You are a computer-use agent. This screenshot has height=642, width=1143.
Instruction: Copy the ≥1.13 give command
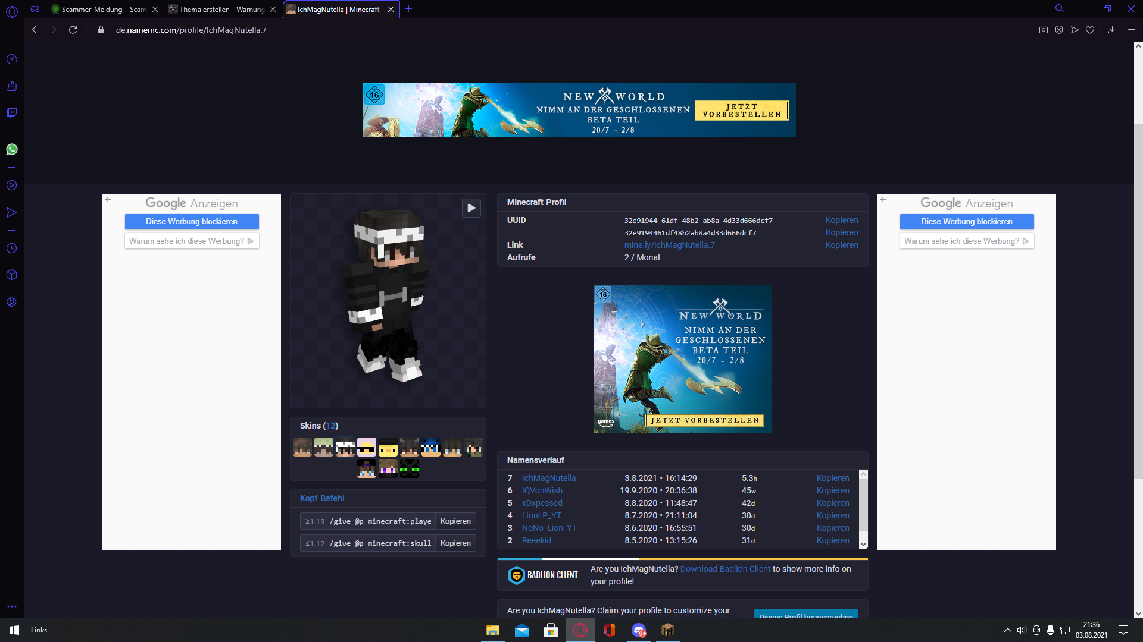(x=455, y=521)
